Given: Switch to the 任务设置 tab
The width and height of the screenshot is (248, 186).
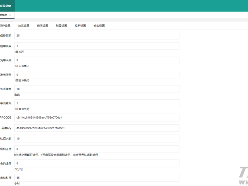Looking at the screenshot, I should point(6,26).
